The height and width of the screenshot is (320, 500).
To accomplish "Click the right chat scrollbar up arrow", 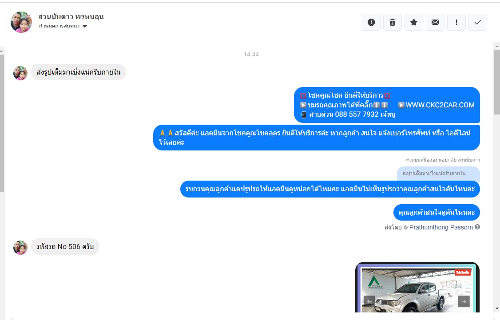I will coord(497,47).
